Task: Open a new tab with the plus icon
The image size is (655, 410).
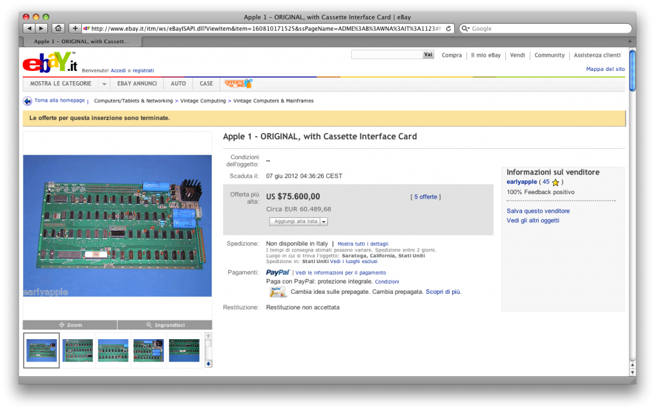Action: coord(629,42)
